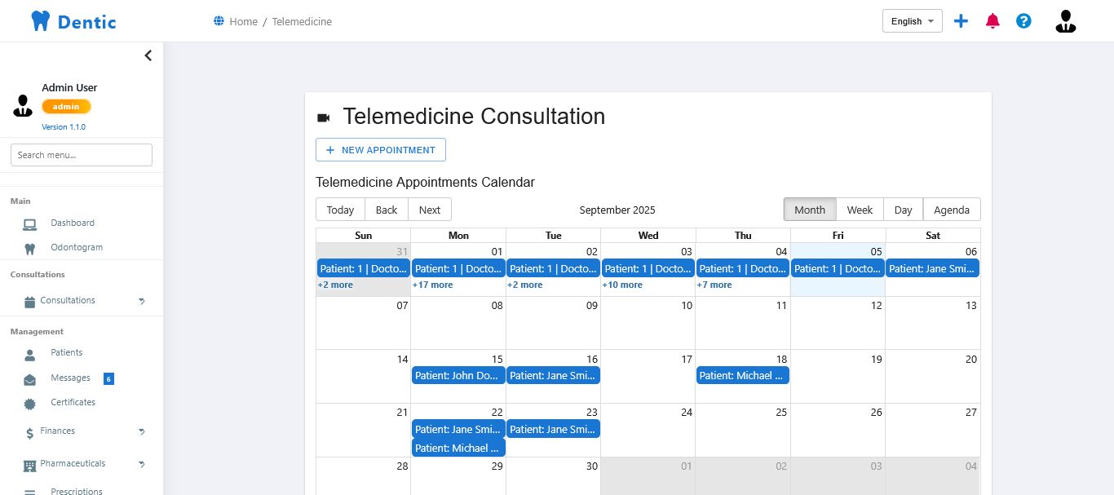Click the Certificates badge icon
1114x495 pixels.
pos(30,404)
